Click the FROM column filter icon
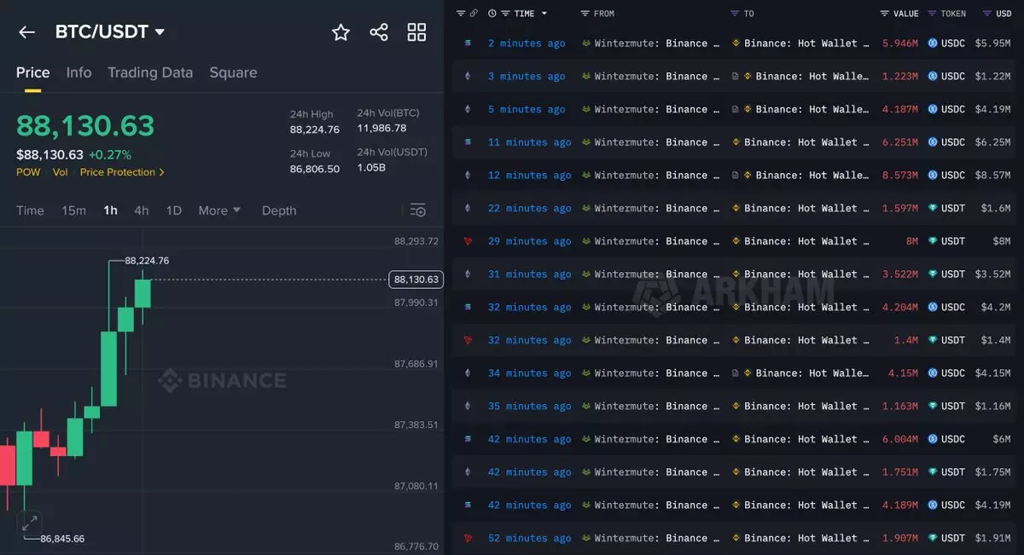1024x555 pixels. pos(585,14)
